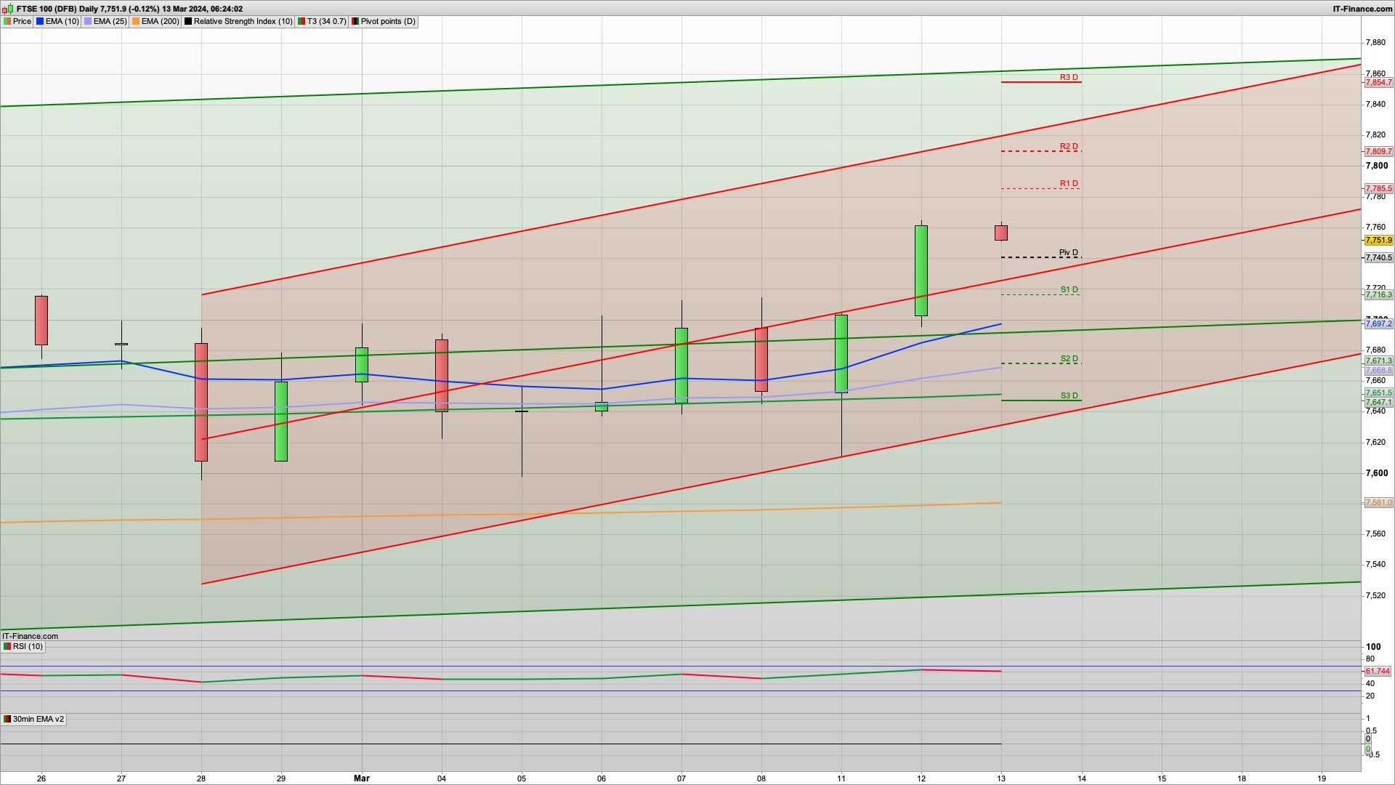Viewport: 1395px width, 785px height.
Task: Click the 7,716.3 price axis tag
Action: [1378, 294]
